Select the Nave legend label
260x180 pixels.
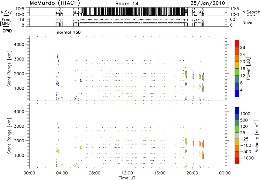click(247, 22)
